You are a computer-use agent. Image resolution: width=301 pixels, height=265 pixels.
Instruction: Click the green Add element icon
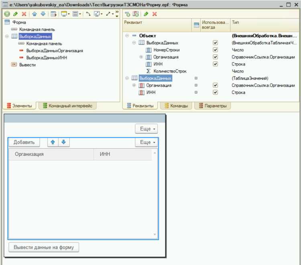pyautogui.click(x=7, y=14)
